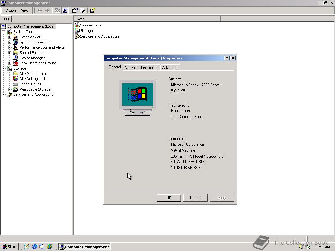This screenshot has height=251, width=335.
Task: Expand the Shared Folders node
Action: (x=9, y=53)
